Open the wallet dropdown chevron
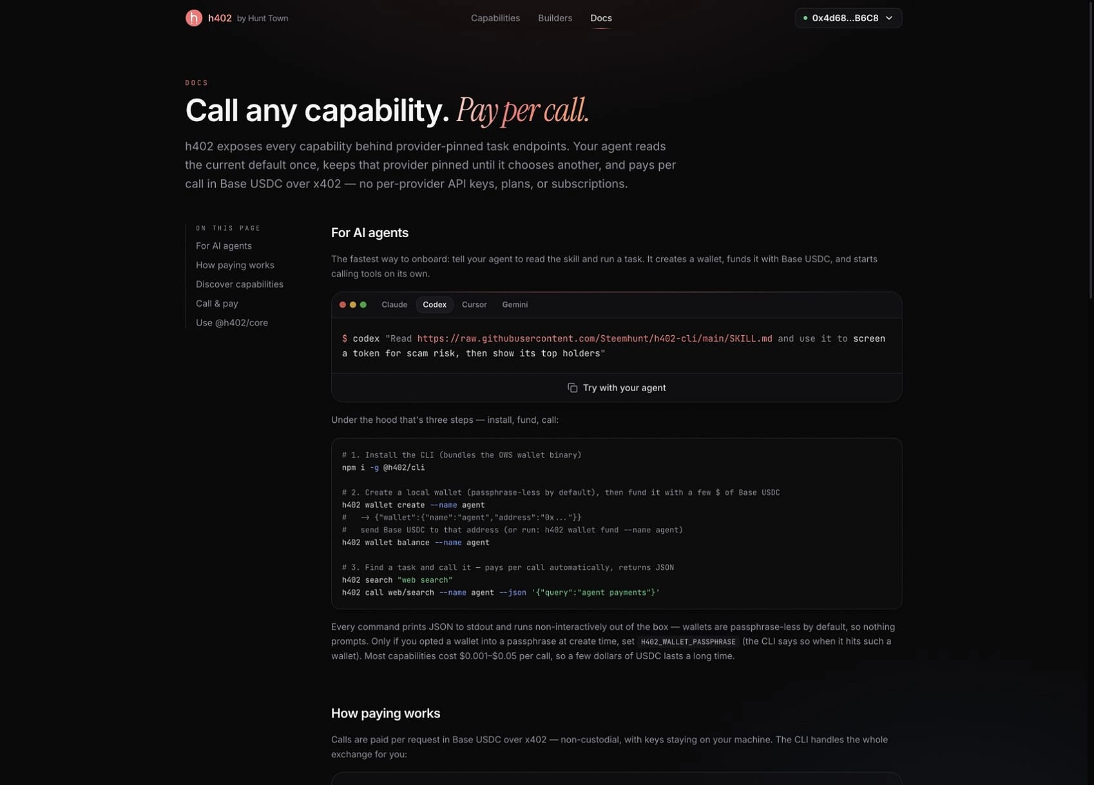The width and height of the screenshot is (1094, 785). tap(889, 18)
